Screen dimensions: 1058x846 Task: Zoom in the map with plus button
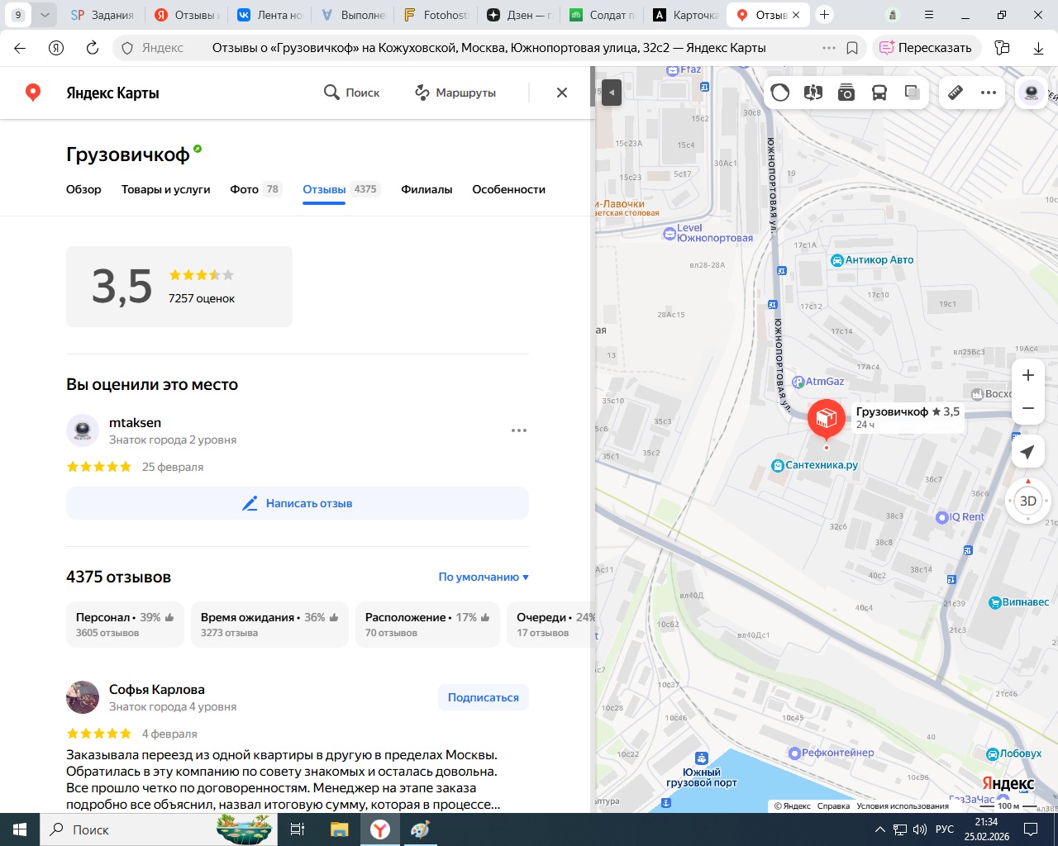point(1028,375)
